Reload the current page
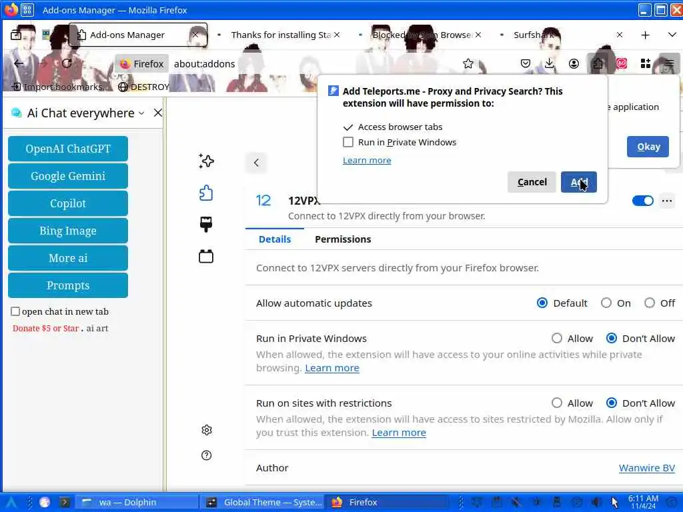The width and height of the screenshot is (683, 512). pos(67,63)
